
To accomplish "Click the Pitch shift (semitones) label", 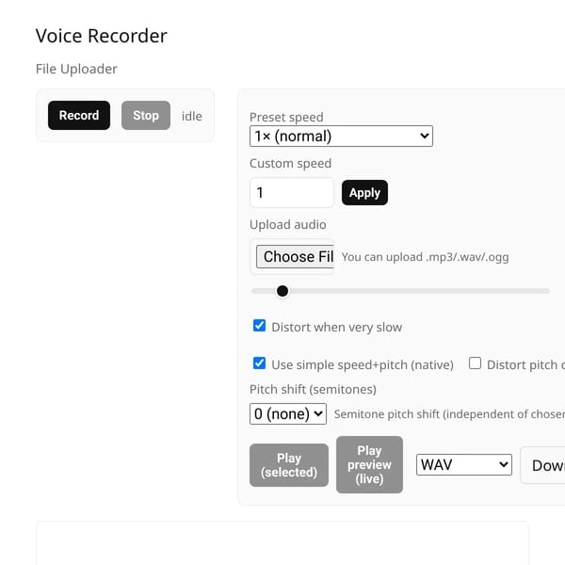I will (313, 389).
